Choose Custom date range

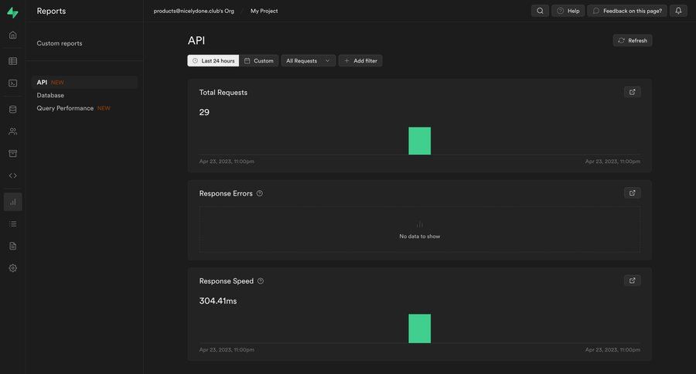(259, 61)
